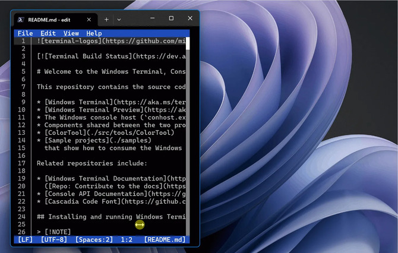Click 'Related repositories include:' line

[x=92, y=163]
